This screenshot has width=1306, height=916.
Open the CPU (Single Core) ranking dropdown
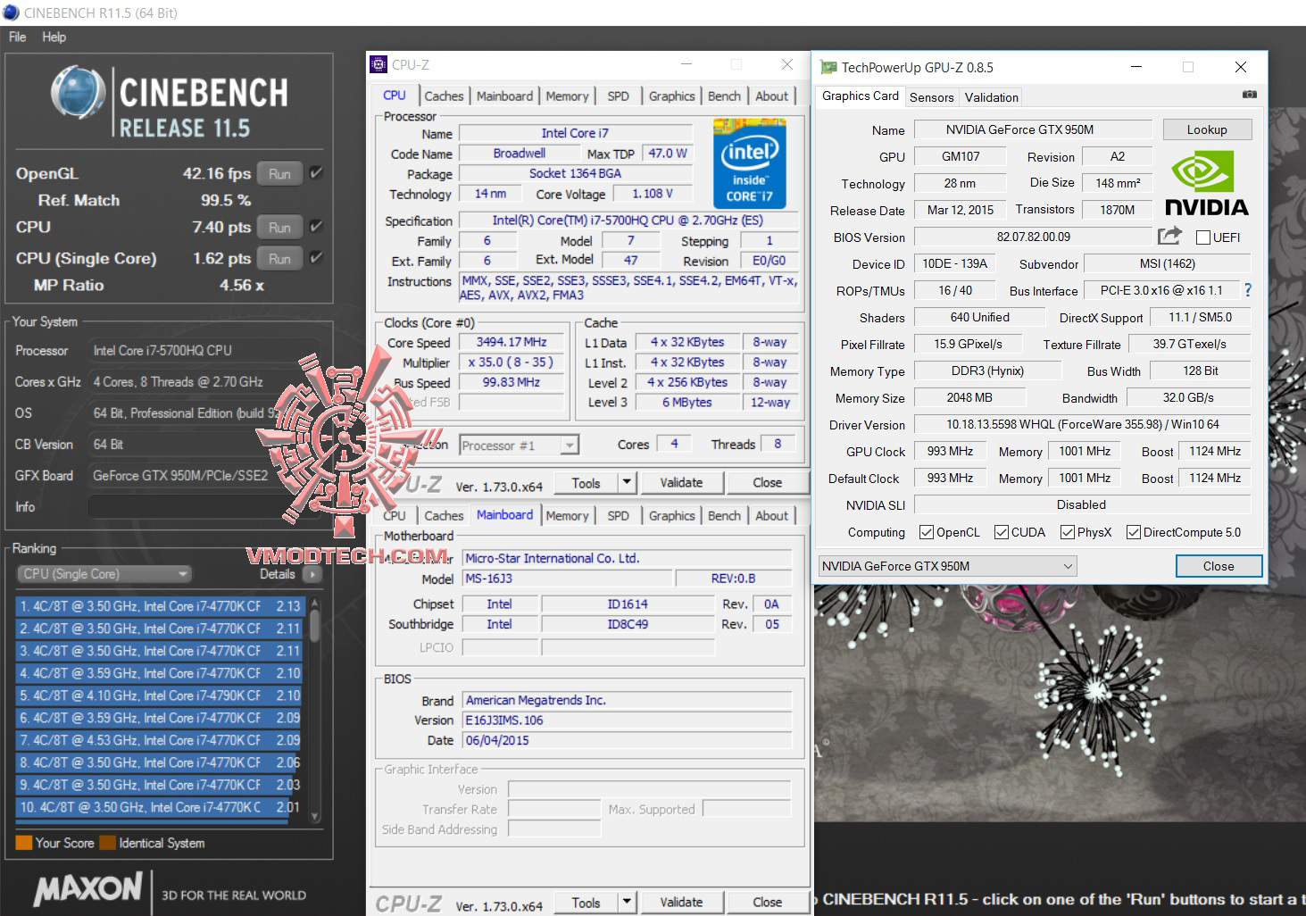[x=104, y=574]
